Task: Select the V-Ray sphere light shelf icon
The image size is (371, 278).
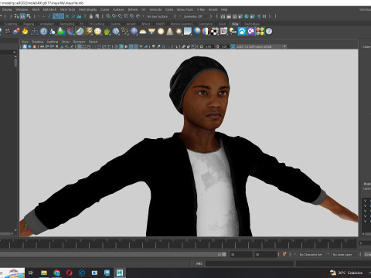Action: tap(161, 32)
